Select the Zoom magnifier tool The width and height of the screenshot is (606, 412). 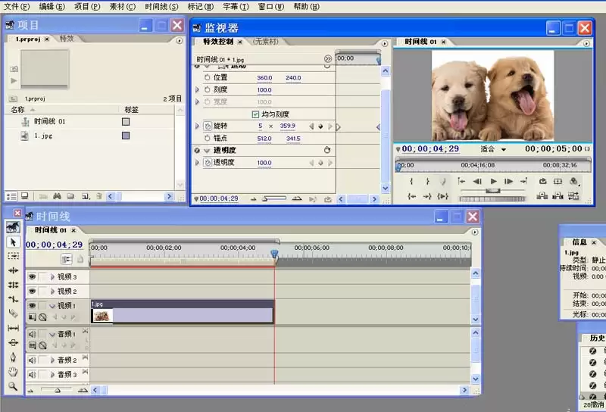point(13,386)
